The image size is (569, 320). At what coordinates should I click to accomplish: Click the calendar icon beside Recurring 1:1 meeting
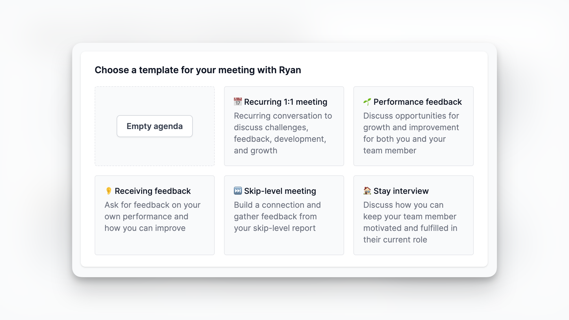(x=238, y=102)
